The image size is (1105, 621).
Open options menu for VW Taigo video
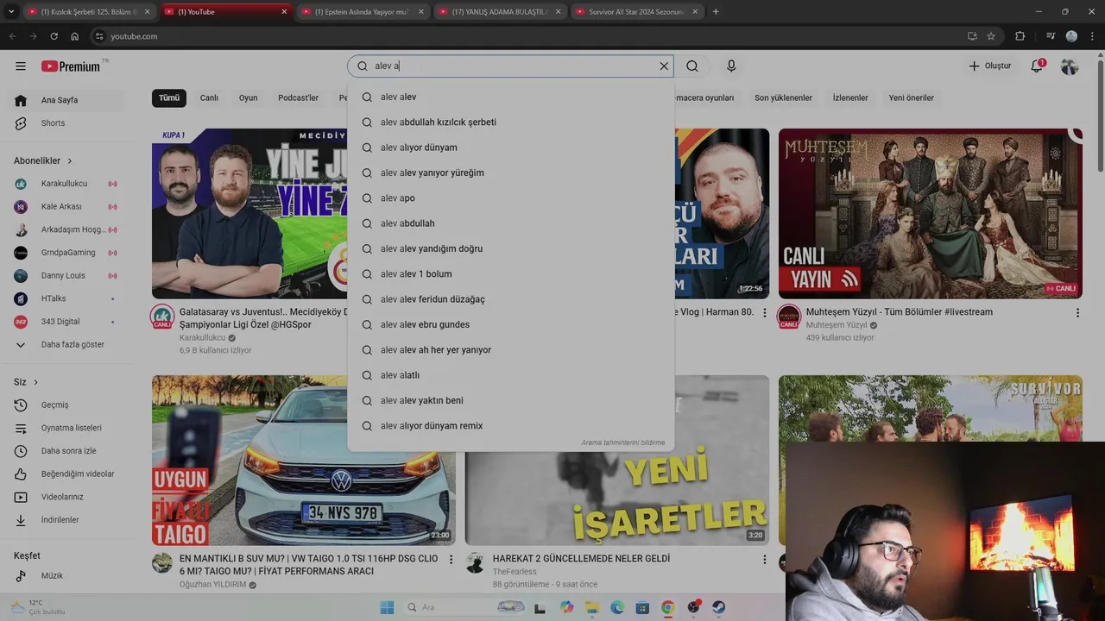coord(451,560)
